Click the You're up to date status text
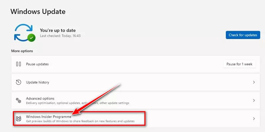This screenshot has height=132, width=265. point(58,30)
